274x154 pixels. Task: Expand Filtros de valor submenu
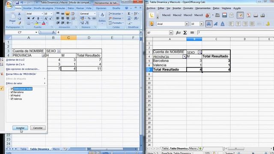point(26,83)
